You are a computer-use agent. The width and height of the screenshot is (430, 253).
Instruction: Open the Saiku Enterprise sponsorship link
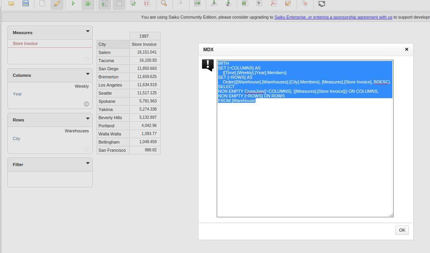click(x=333, y=17)
